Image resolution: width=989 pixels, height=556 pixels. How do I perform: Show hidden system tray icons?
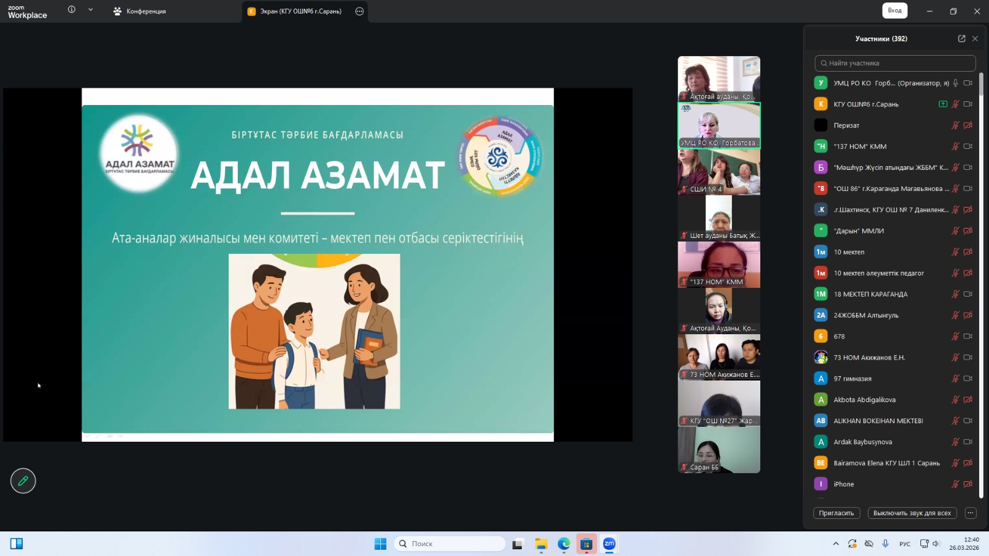[836, 544]
